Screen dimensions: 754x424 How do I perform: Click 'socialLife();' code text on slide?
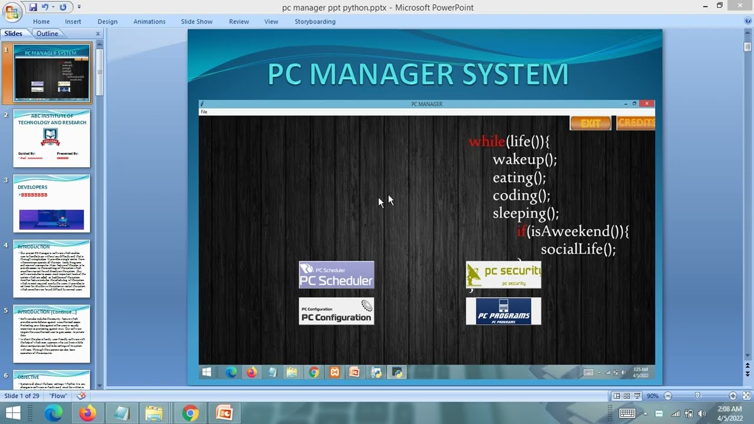(x=578, y=249)
